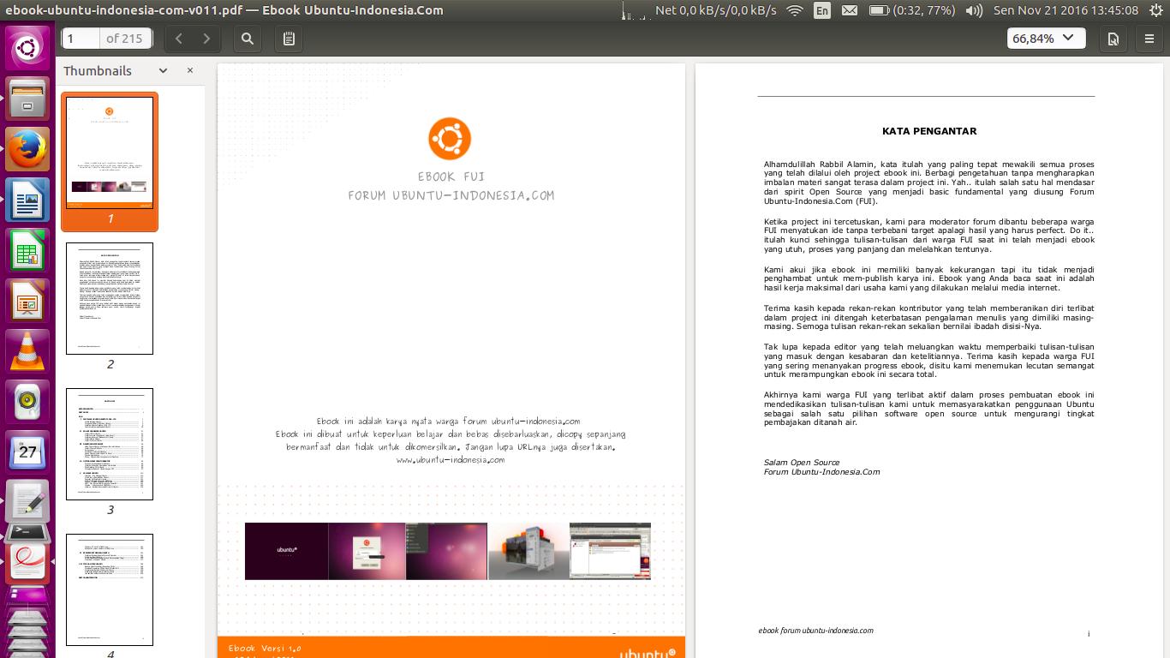Click the Forum Ubuntu-Indonesia.Com italic signature line
The height and width of the screenshot is (658, 1170).
click(821, 472)
